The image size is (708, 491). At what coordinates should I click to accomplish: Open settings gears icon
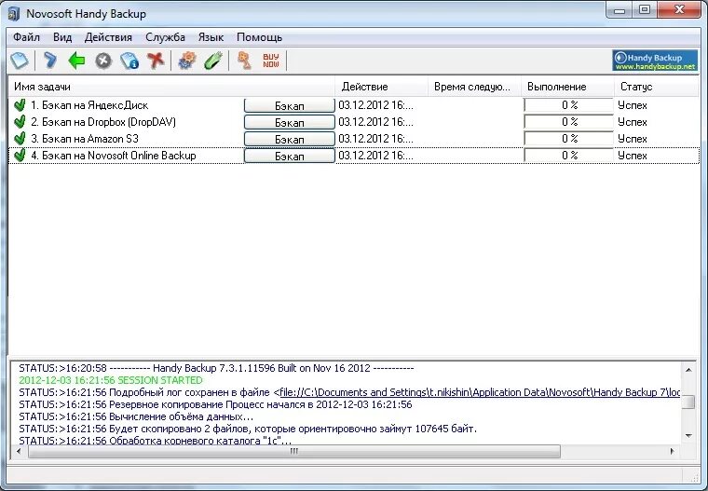(187, 61)
